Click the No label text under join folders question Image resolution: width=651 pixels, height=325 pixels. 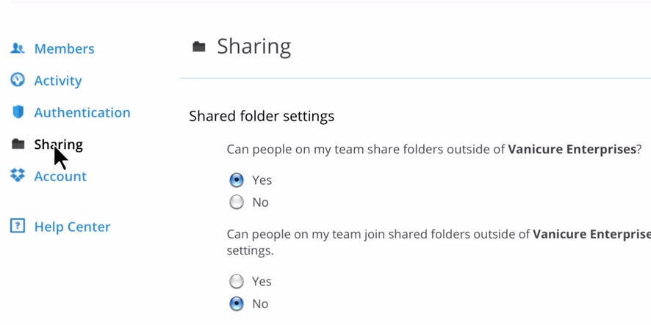click(260, 303)
